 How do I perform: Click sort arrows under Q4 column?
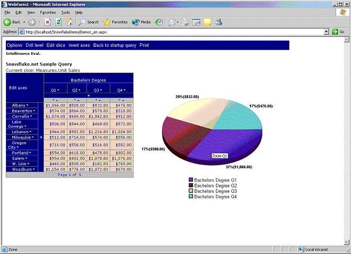click(121, 100)
